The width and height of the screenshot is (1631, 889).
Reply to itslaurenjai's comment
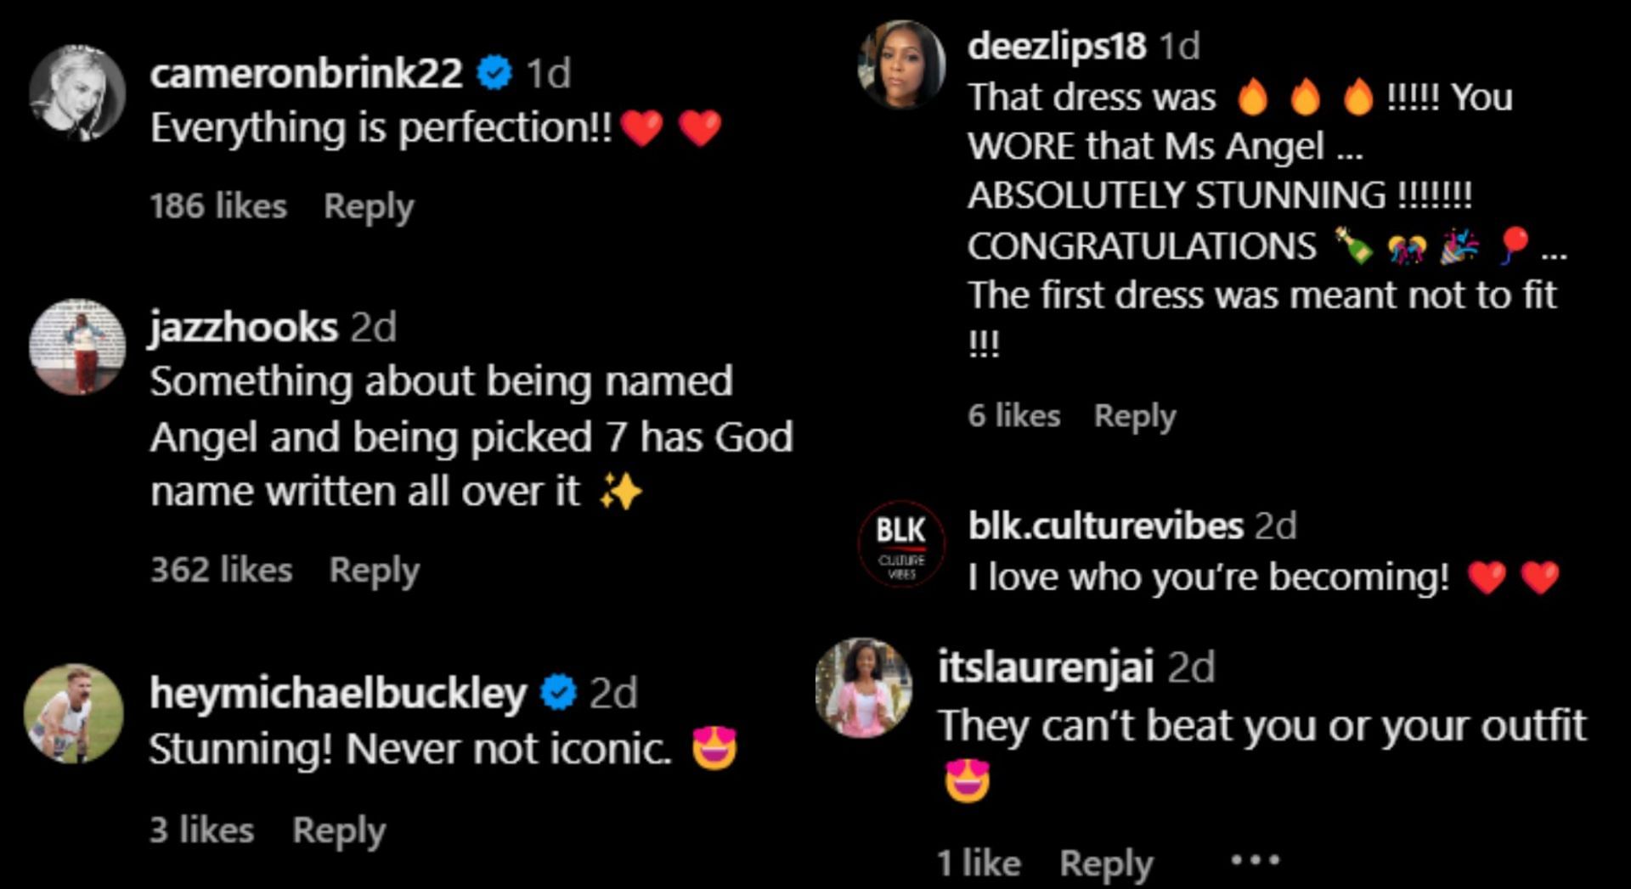(x=1105, y=863)
